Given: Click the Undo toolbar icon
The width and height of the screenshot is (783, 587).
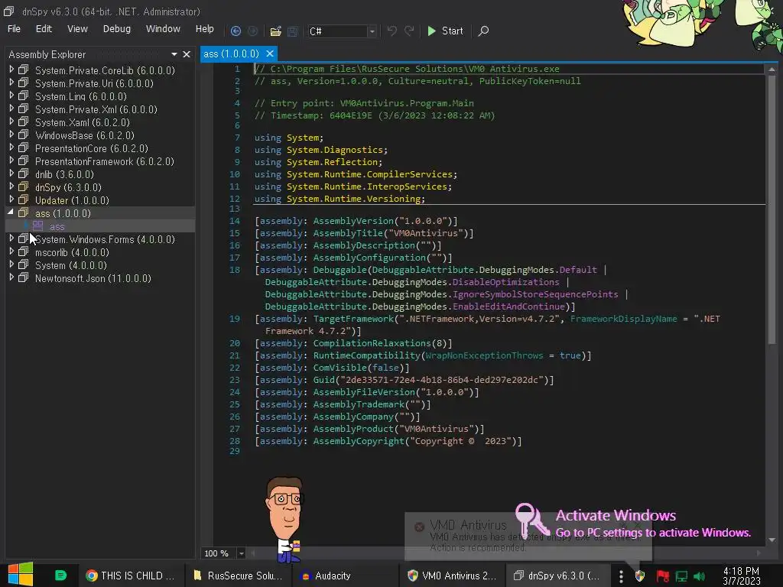Looking at the screenshot, I should 392,31.
